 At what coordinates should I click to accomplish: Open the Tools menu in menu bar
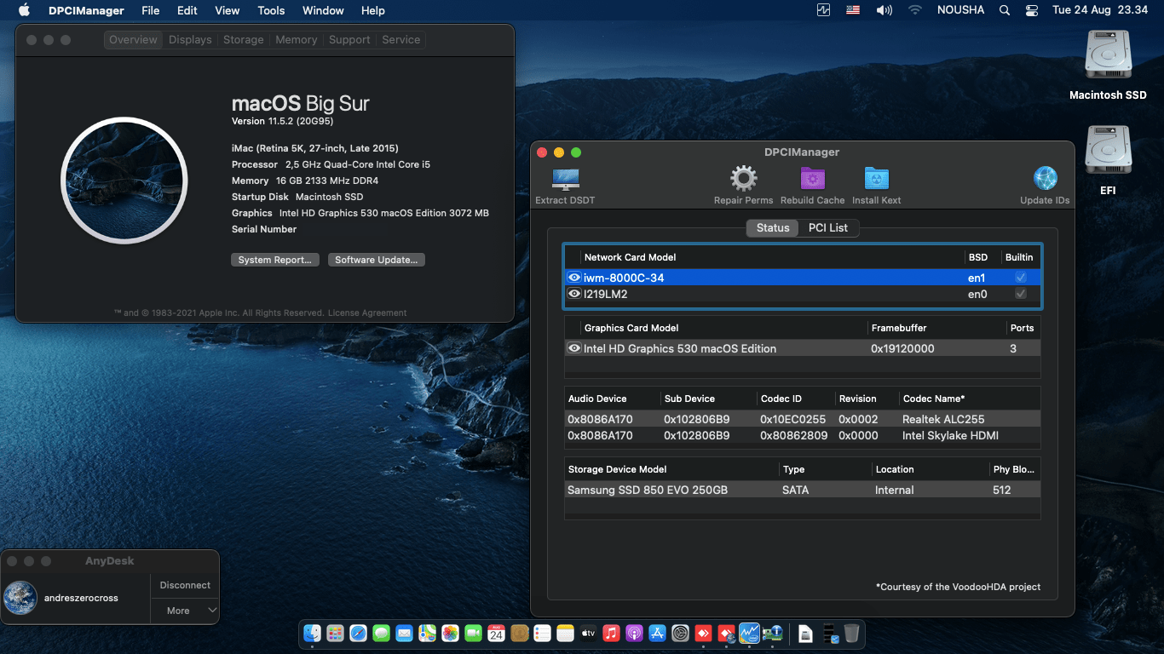(x=271, y=10)
